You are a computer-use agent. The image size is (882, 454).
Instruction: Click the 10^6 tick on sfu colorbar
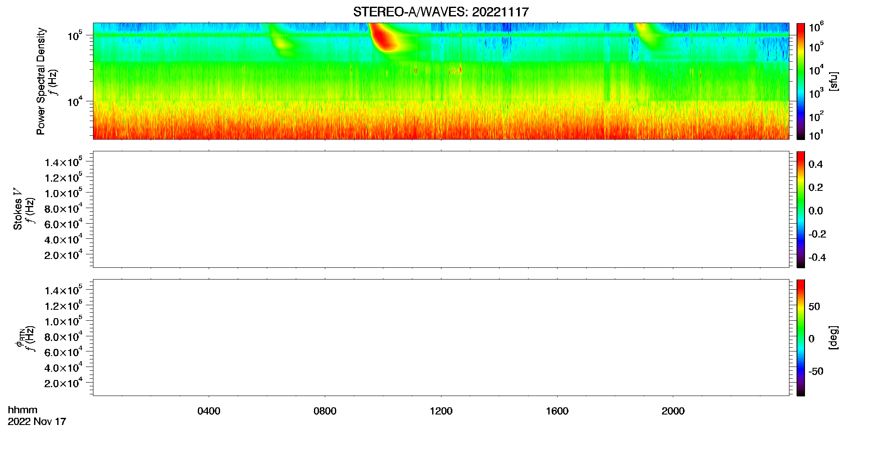pos(816,27)
